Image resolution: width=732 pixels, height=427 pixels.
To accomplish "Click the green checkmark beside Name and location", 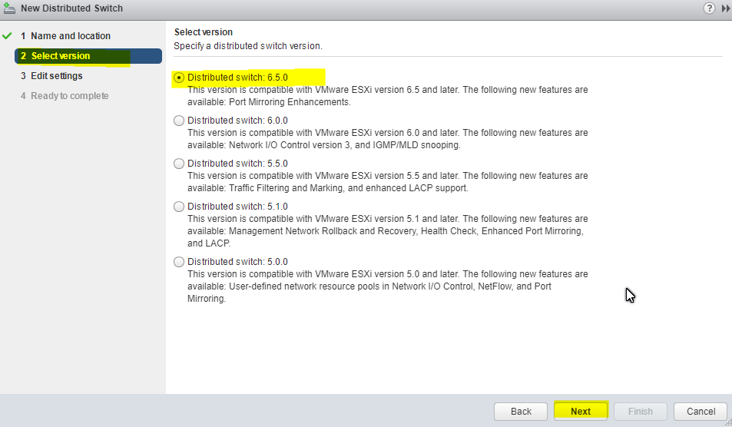I will pos(7,35).
